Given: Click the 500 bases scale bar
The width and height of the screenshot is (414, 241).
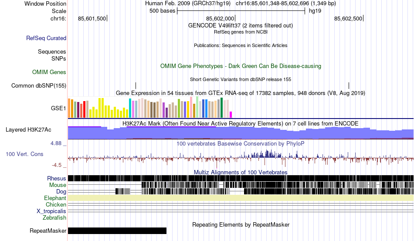Looking at the screenshot, I should click(x=241, y=11).
